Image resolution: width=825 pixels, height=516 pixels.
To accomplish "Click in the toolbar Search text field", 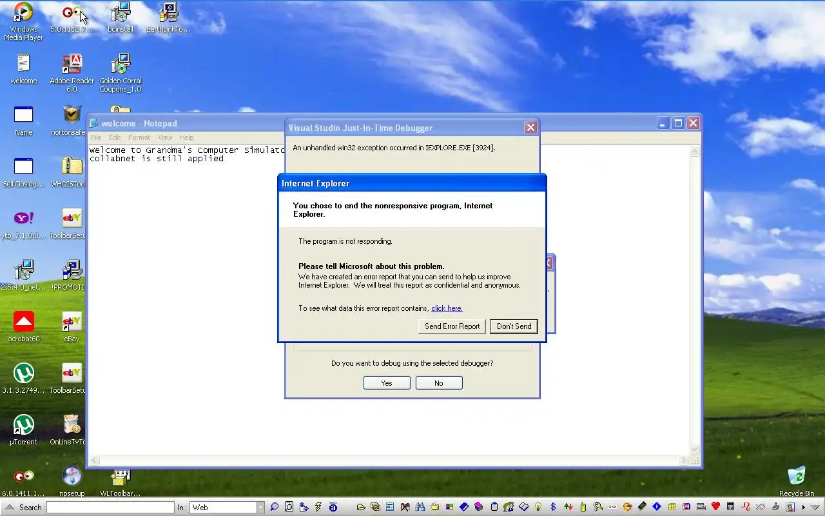I will [x=110, y=508].
